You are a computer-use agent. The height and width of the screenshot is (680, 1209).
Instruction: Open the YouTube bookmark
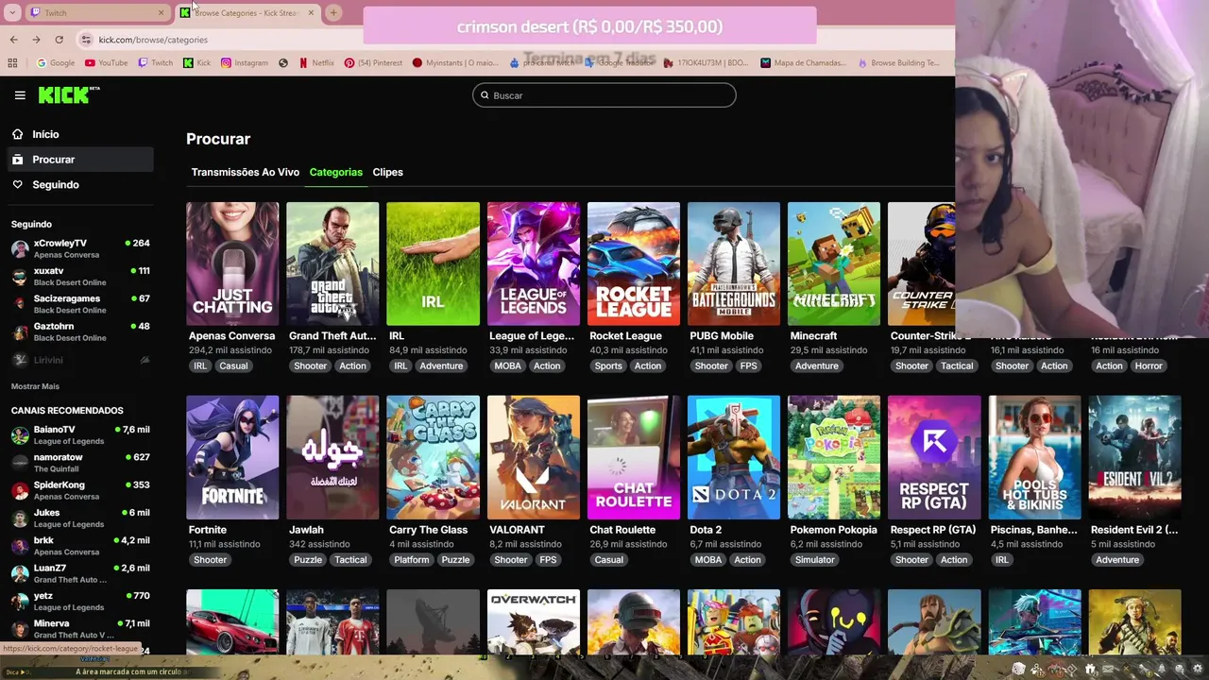coord(106,63)
